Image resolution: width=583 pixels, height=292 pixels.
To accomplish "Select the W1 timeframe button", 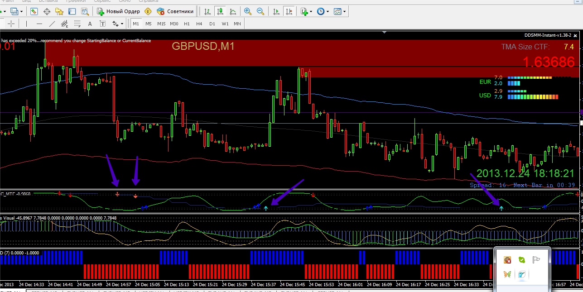I will 225,24.
